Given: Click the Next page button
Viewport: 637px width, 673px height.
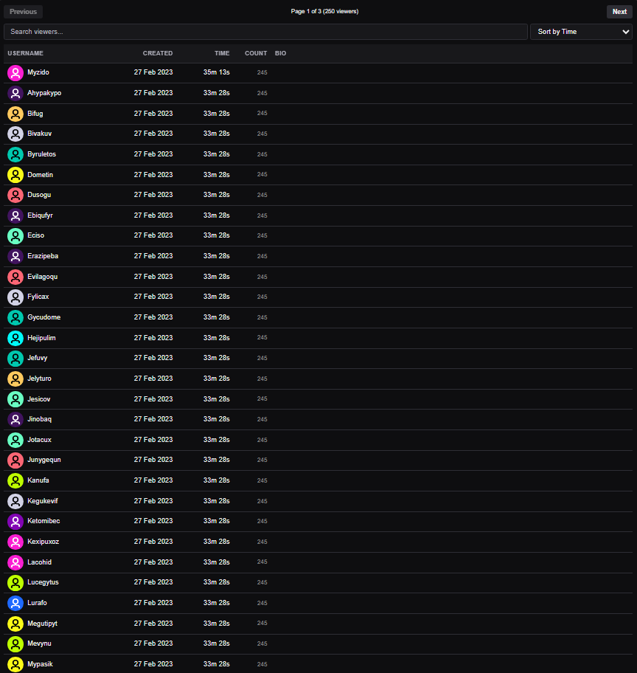Looking at the screenshot, I should 619,12.
